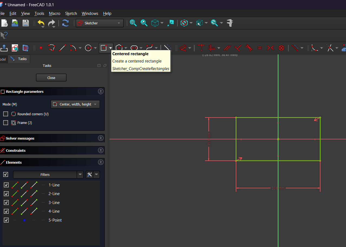
Task: Apply the Symmetric constraint
Action: [271, 48]
